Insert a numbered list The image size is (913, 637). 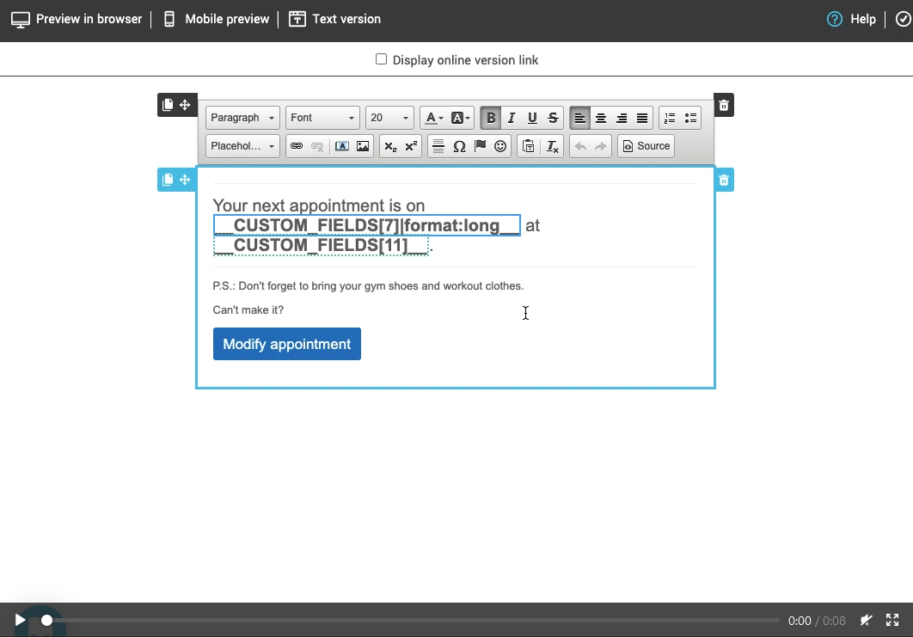click(670, 118)
